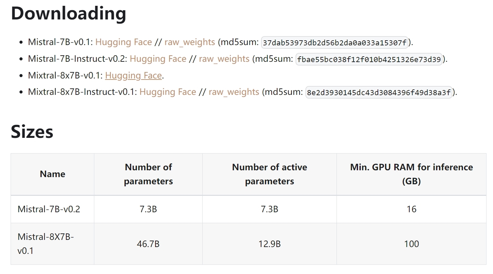Click the Downloading section heading
The image size is (493, 274).
click(x=69, y=13)
